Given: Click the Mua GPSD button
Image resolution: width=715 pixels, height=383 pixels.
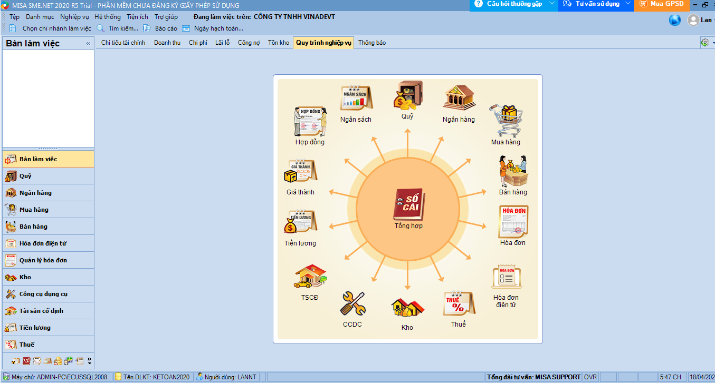Looking at the screenshot, I should click(x=662, y=5).
